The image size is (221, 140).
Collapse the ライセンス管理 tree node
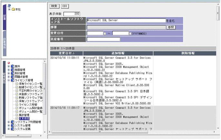point(9,80)
